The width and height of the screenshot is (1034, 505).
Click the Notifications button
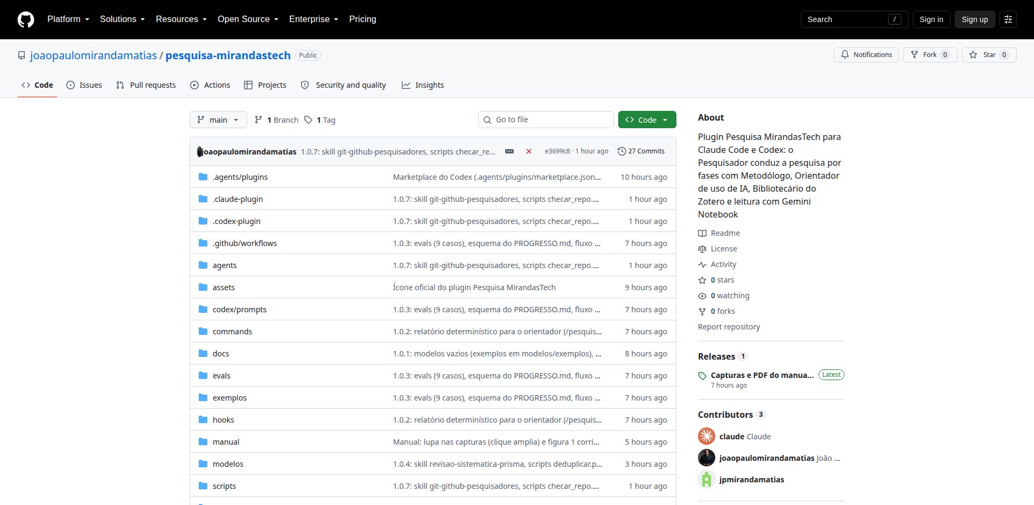pos(866,55)
